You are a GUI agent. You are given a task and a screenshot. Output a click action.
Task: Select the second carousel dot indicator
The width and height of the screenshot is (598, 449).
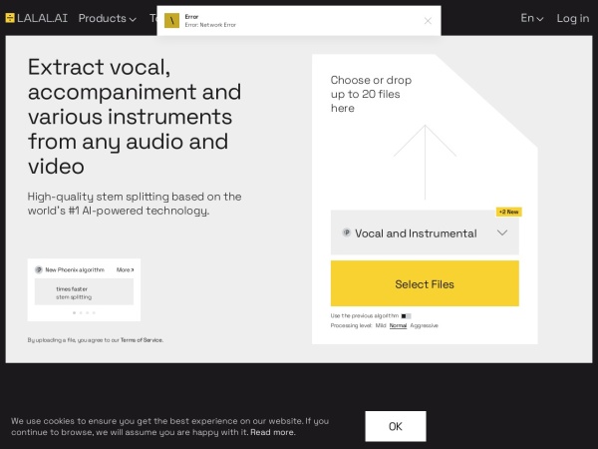coord(81,312)
